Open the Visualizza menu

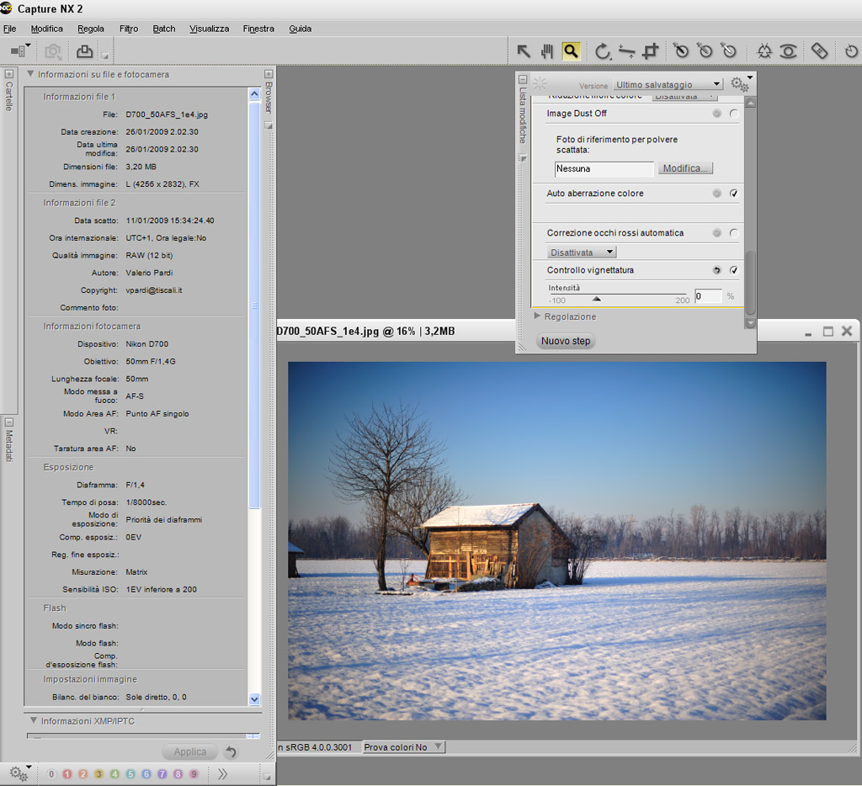click(209, 29)
